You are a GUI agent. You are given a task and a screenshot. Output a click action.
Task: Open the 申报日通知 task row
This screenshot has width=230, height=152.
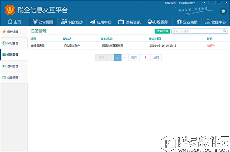point(128,46)
